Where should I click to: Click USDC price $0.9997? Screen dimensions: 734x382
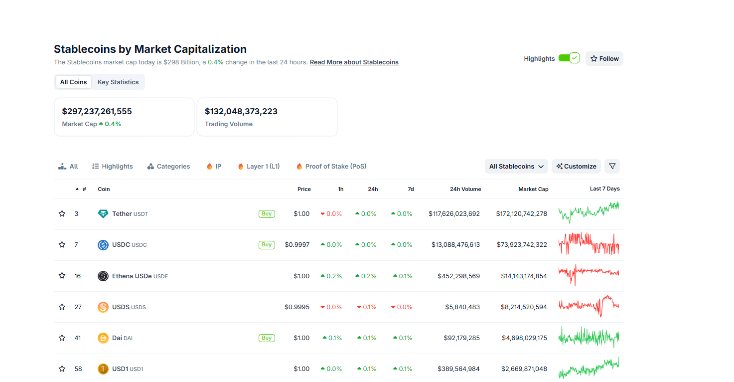tap(297, 245)
